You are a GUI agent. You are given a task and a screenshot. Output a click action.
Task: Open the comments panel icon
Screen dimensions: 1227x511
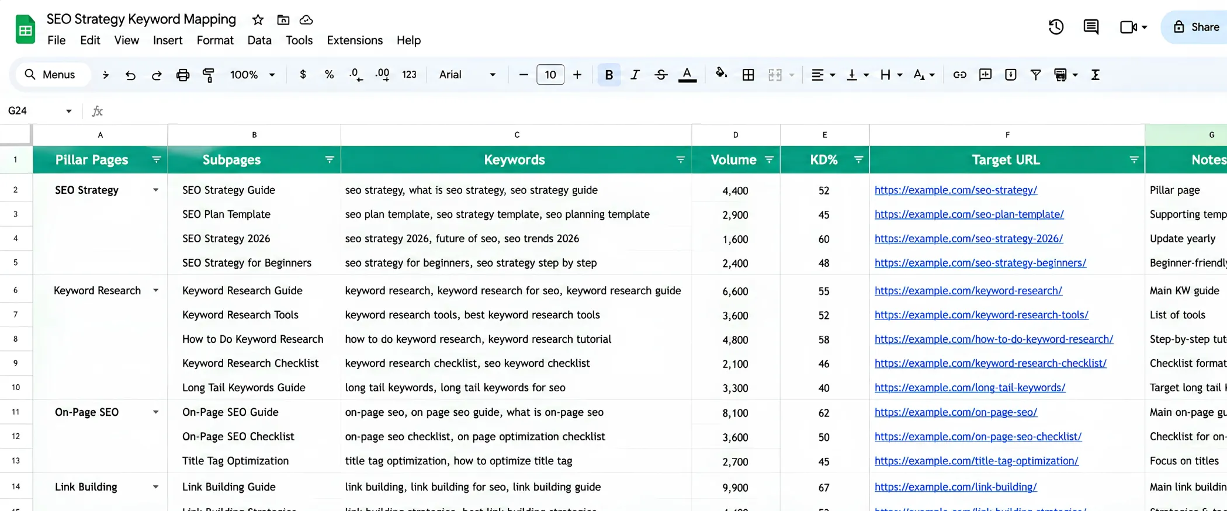point(1091,27)
